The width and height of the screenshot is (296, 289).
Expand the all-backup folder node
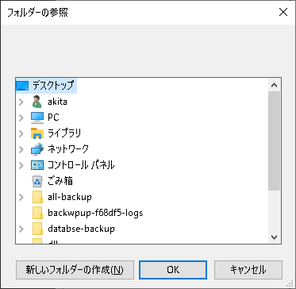pyautogui.click(x=21, y=197)
